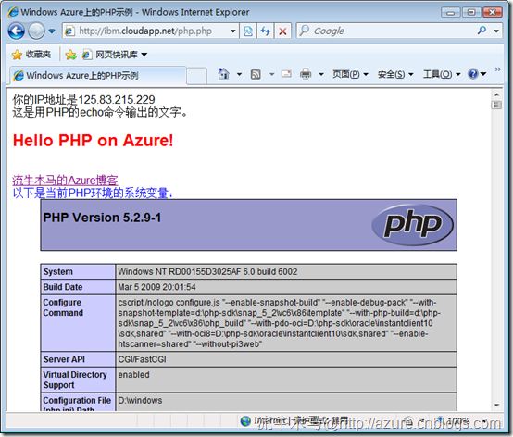This screenshot has height=437, width=513.
Task: Click the Internet Explorer title bar icon
Action: click(13, 12)
